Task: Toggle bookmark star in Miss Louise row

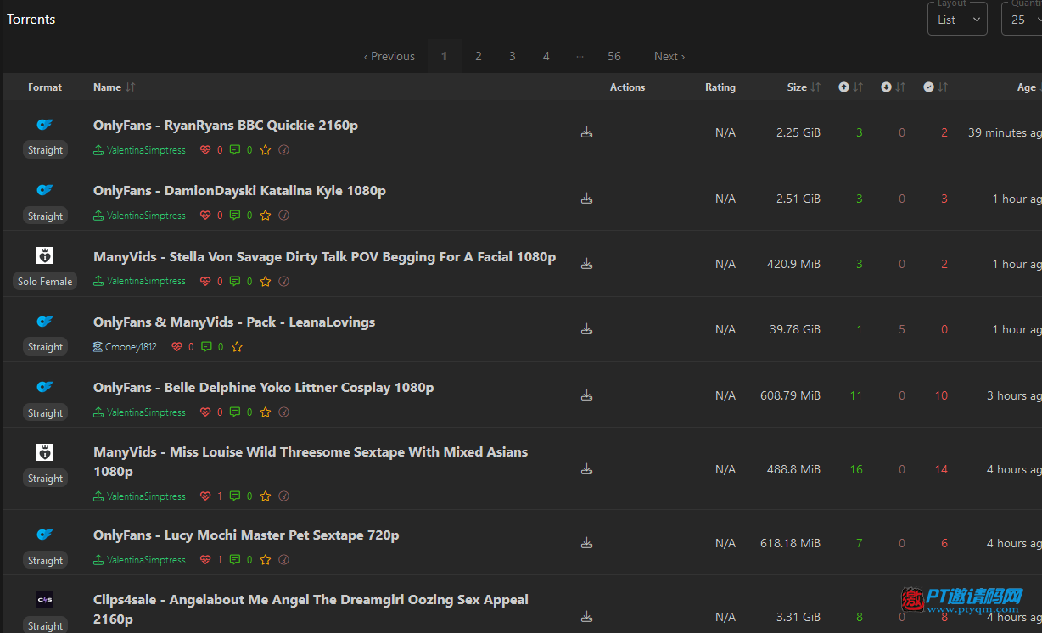Action: coord(266,496)
